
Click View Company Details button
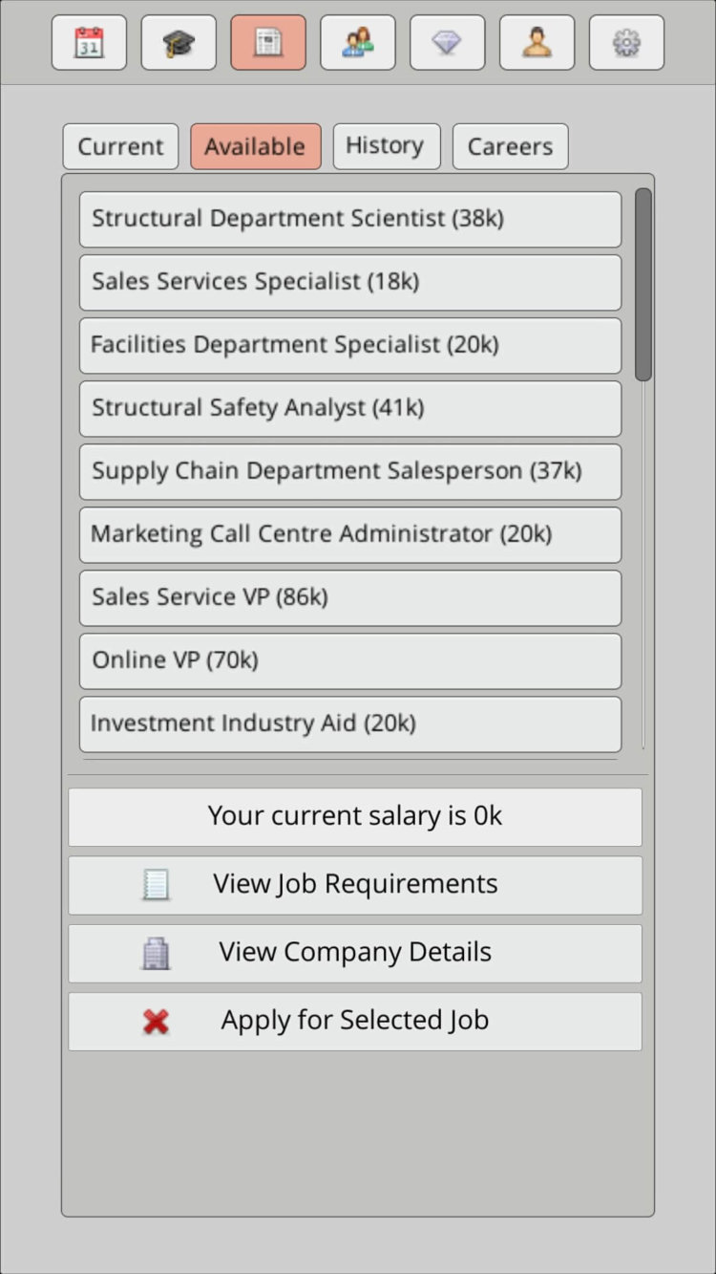pyautogui.click(x=355, y=953)
